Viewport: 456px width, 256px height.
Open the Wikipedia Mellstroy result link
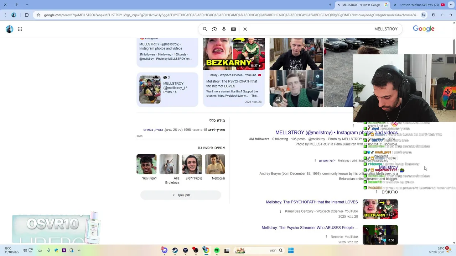click(x=388, y=167)
